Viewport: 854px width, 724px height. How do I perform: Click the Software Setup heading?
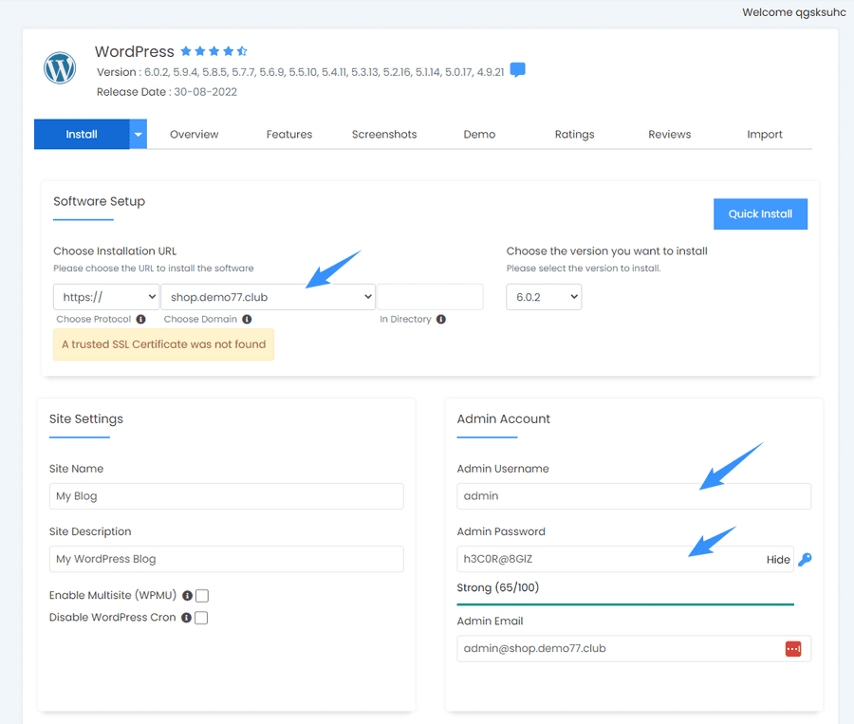tap(99, 201)
